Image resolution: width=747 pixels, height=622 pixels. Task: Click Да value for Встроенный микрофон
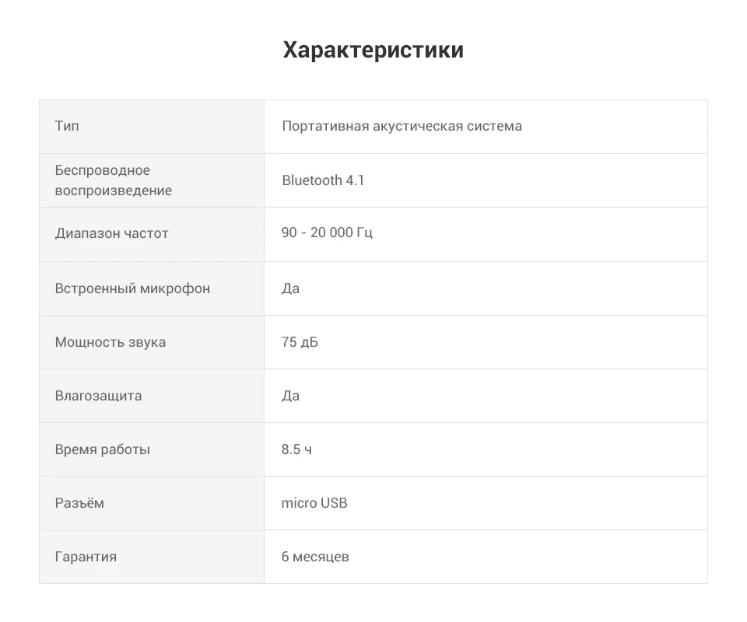tap(290, 288)
